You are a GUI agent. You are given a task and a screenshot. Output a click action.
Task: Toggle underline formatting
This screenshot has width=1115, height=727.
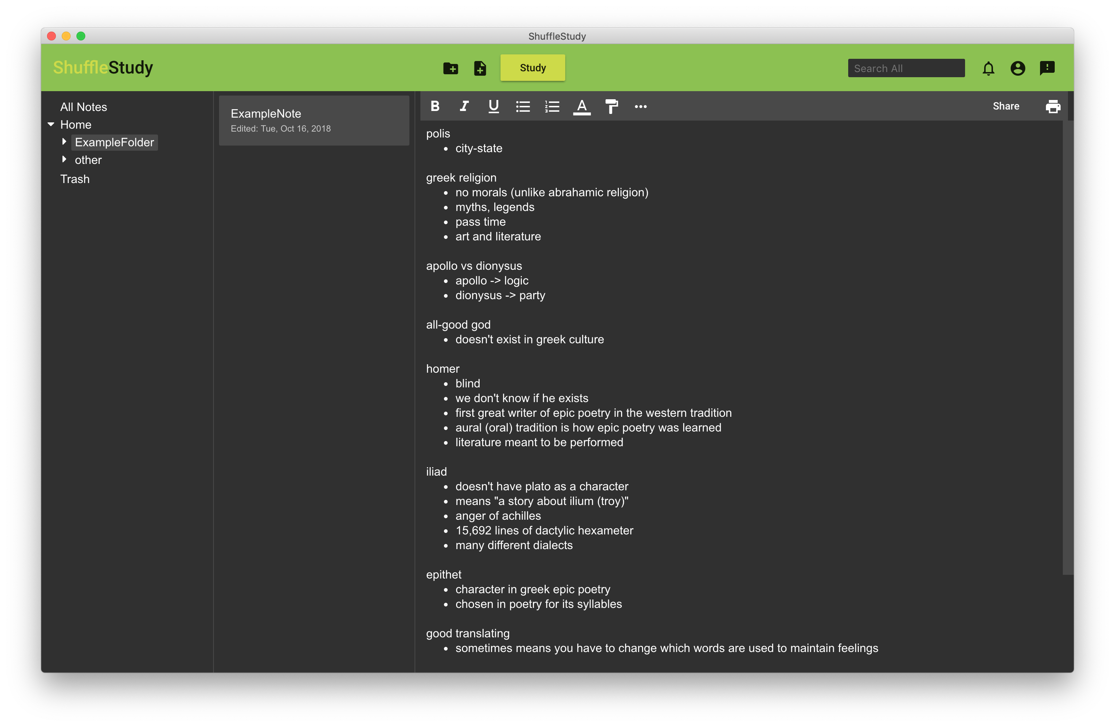click(493, 106)
